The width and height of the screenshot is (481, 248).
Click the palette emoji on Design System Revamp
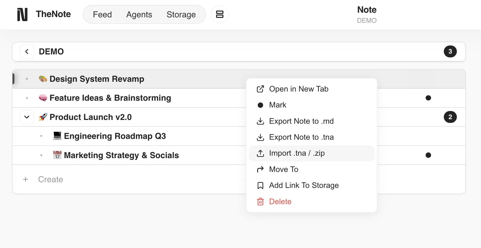[x=43, y=79]
